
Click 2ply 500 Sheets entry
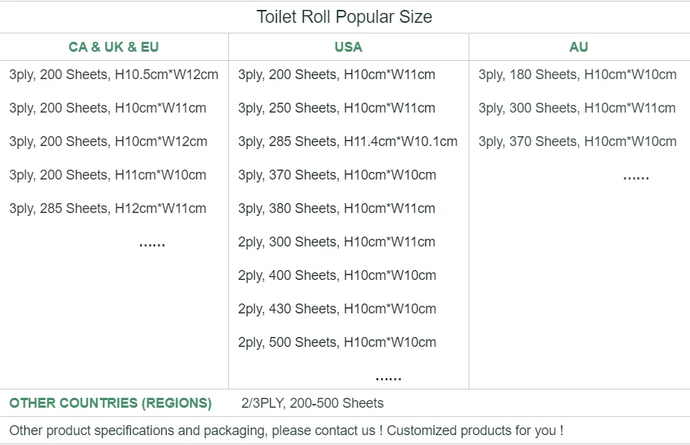pos(337,342)
